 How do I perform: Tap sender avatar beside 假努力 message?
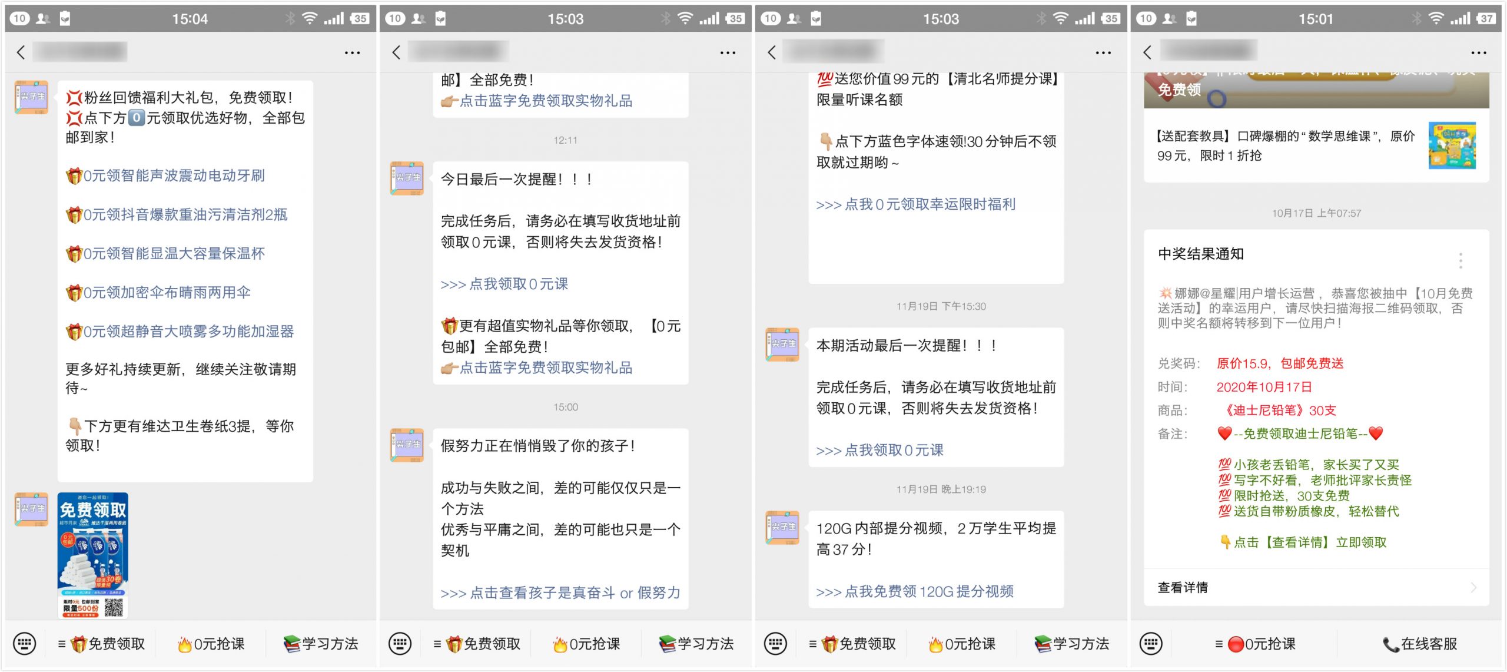tap(407, 445)
